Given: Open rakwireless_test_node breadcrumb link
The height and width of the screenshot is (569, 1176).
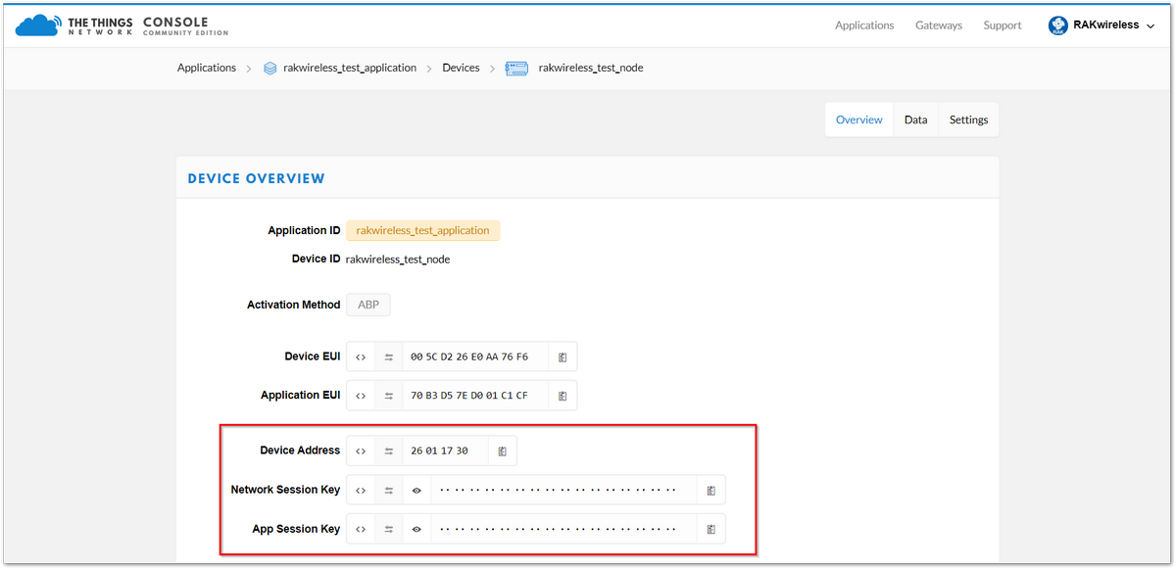Looking at the screenshot, I should click(591, 68).
